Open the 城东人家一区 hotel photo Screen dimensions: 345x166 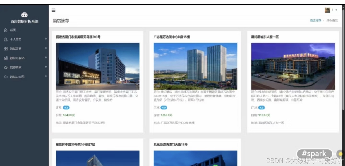click(293, 66)
